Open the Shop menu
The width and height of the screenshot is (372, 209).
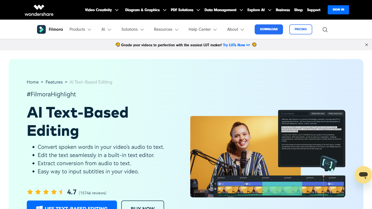(x=298, y=10)
